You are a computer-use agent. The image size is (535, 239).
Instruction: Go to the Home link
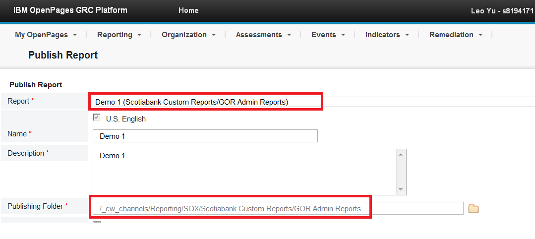pyautogui.click(x=188, y=10)
